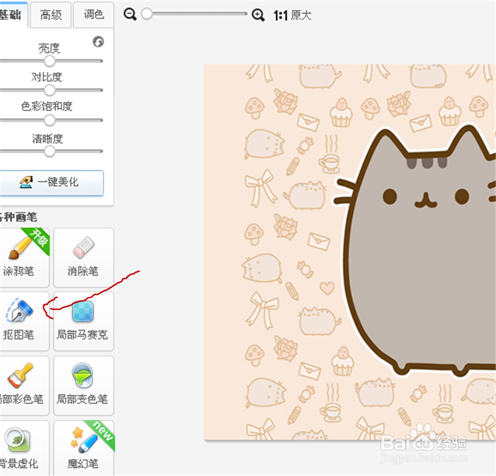Click the zoom level slider handle

147,14
